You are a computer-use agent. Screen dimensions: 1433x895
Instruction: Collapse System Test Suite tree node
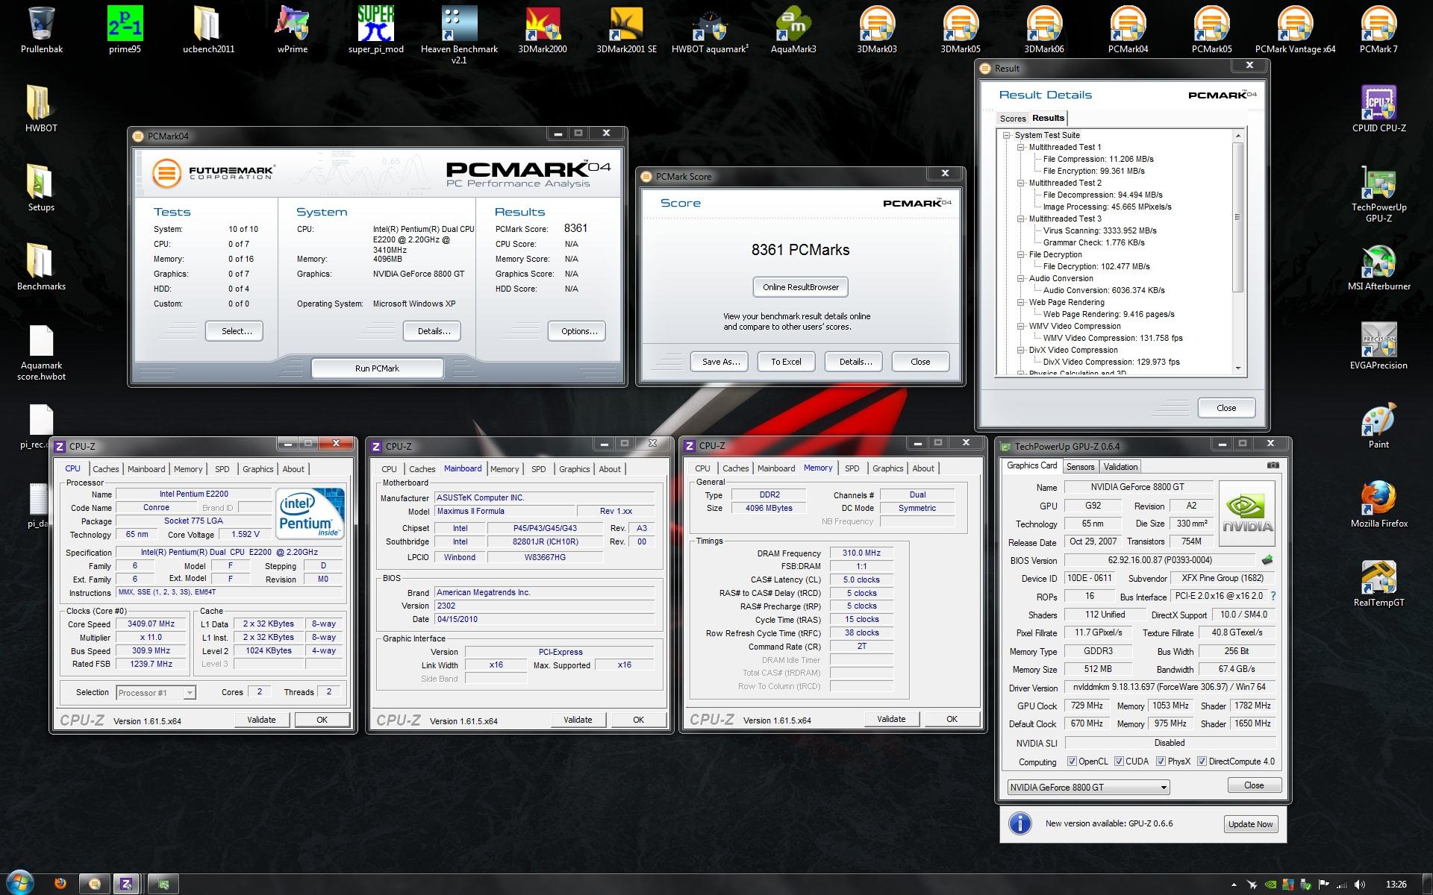1007,136
